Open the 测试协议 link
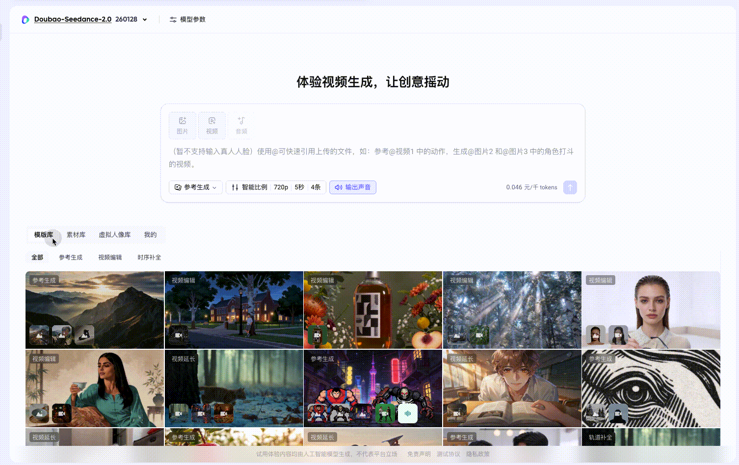 click(x=449, y=454)
